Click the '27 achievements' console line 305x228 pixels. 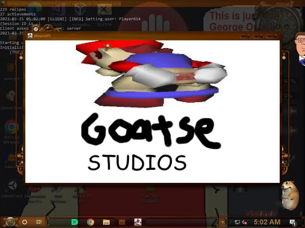(x=18, y=14)
